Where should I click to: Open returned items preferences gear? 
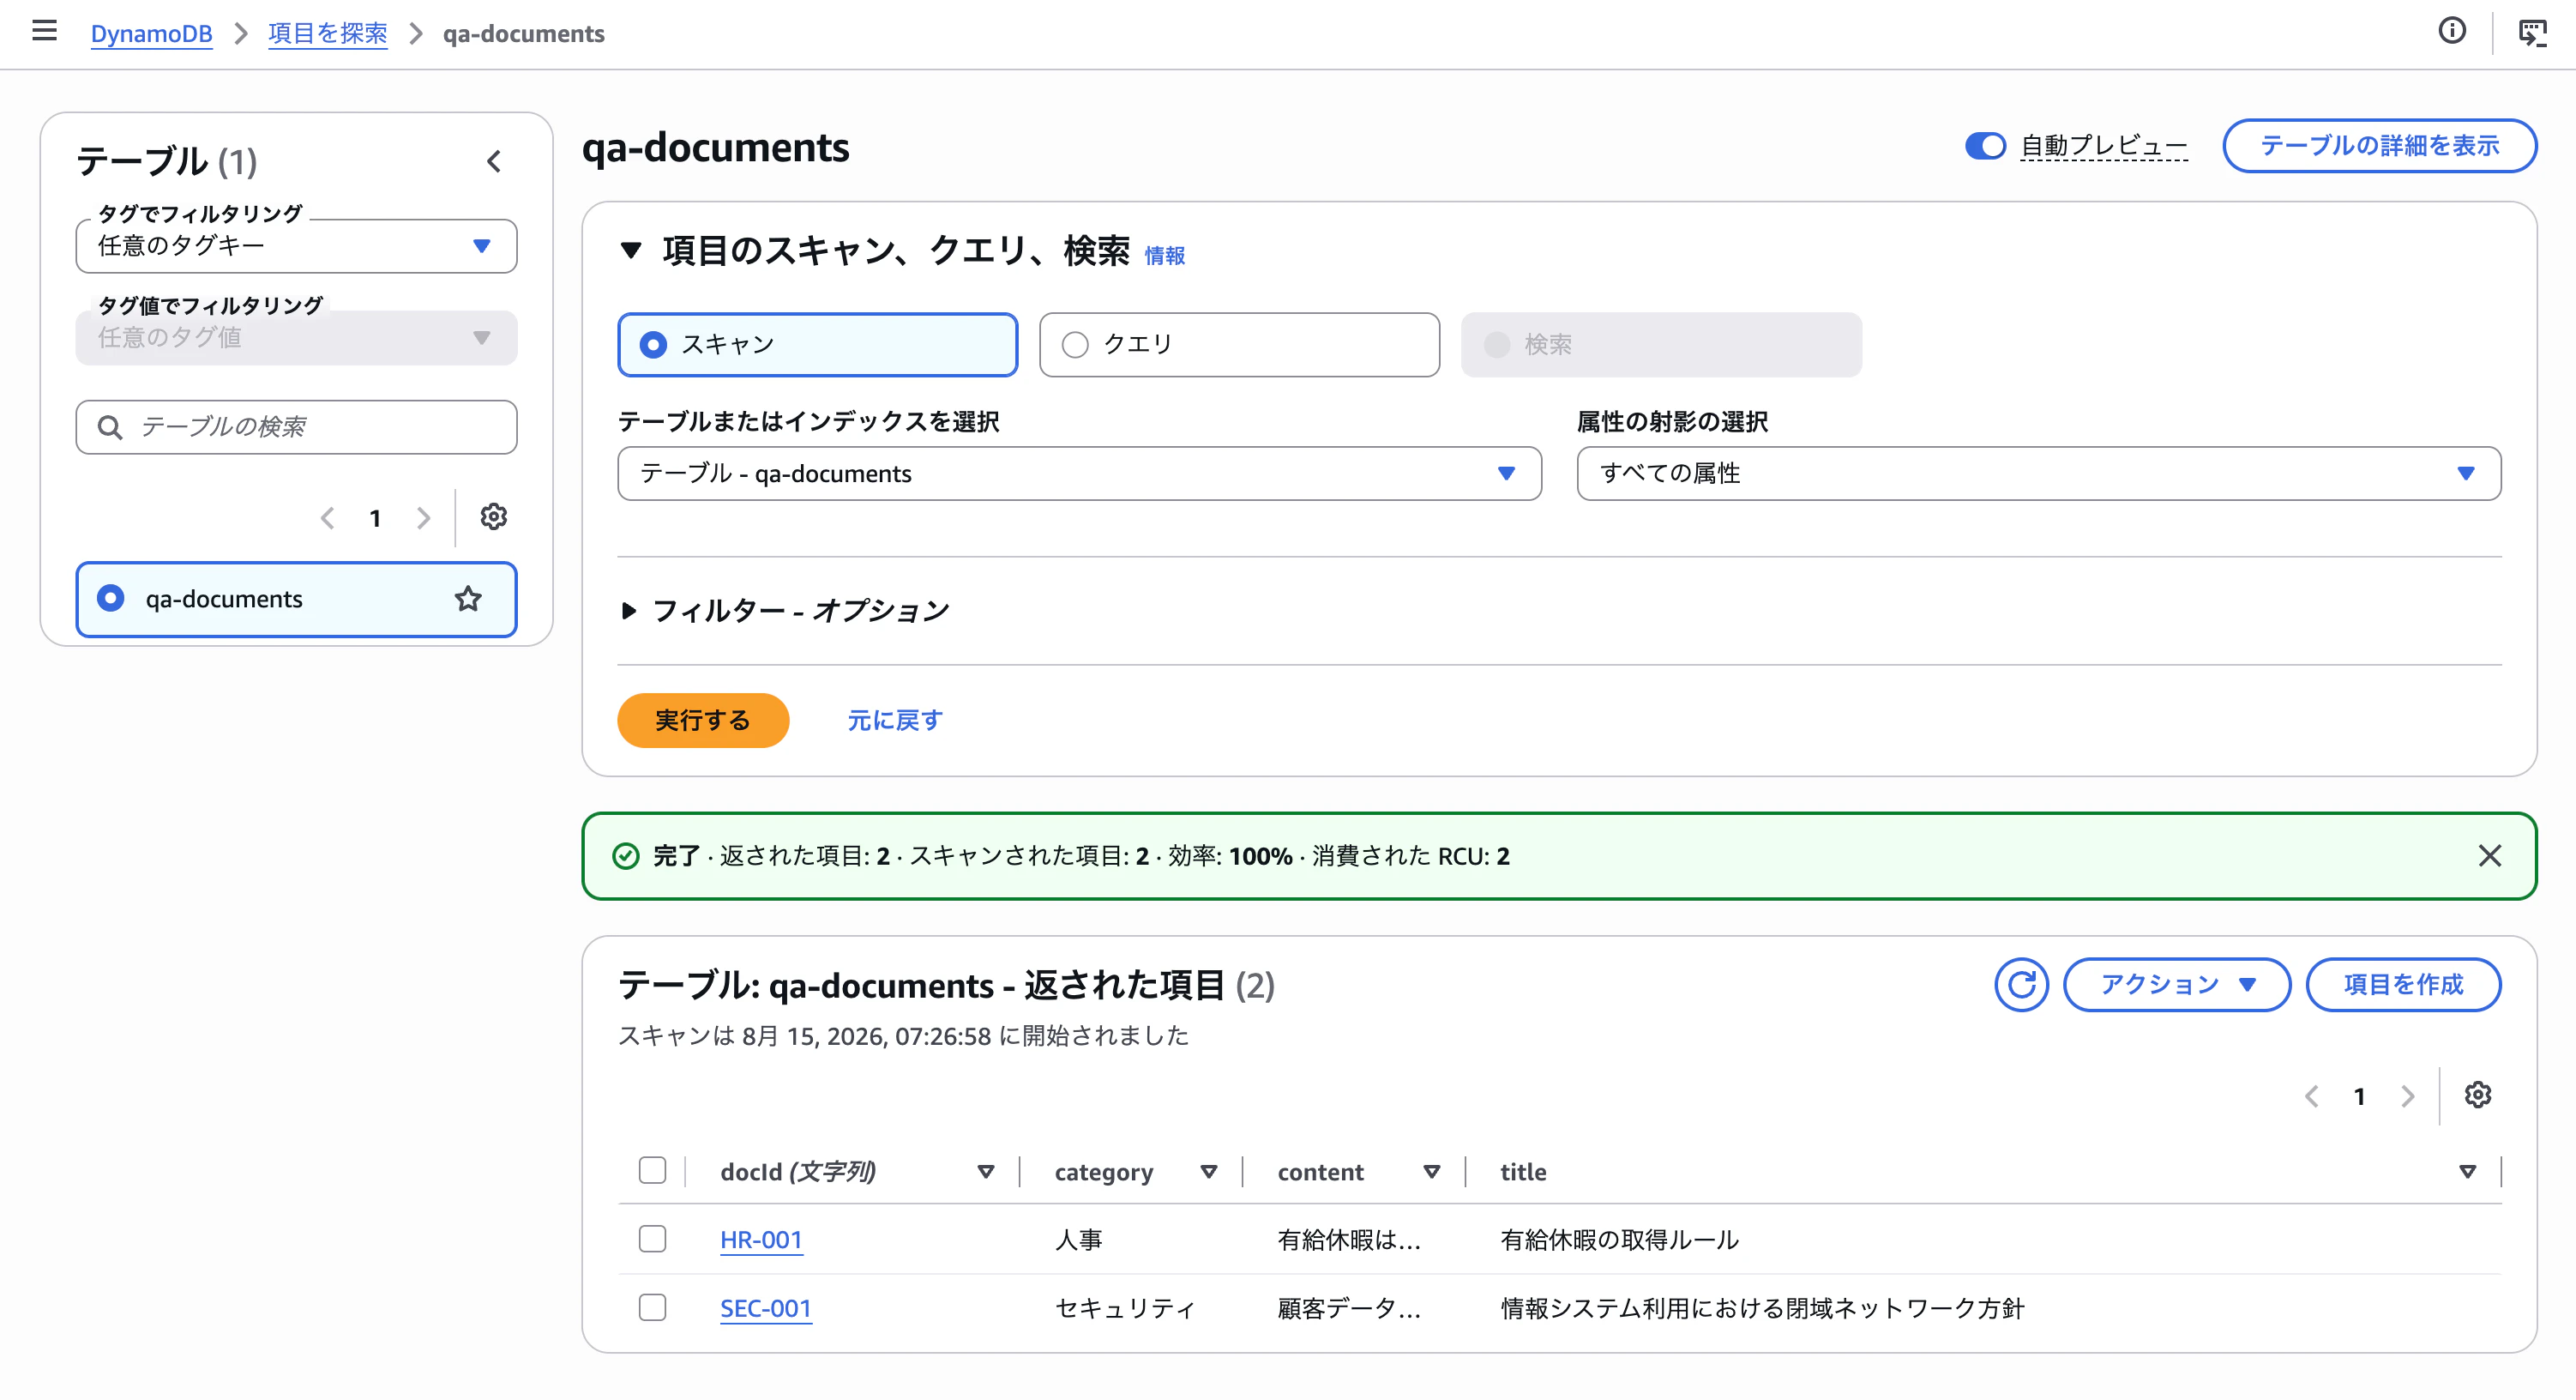coord(2477,1095)
